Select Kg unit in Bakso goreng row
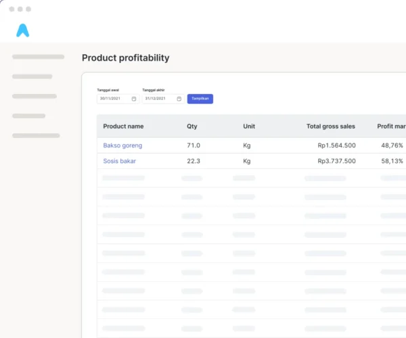Screen dimensions: 406x338 (x=247, y=145)
